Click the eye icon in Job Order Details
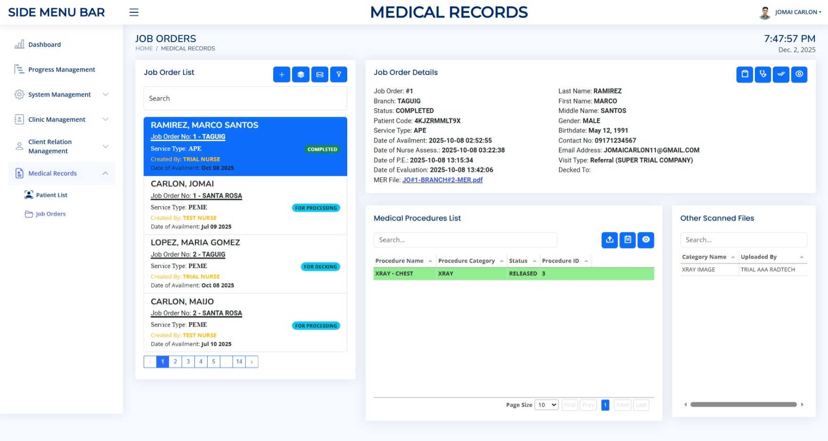 coord(799,74)
